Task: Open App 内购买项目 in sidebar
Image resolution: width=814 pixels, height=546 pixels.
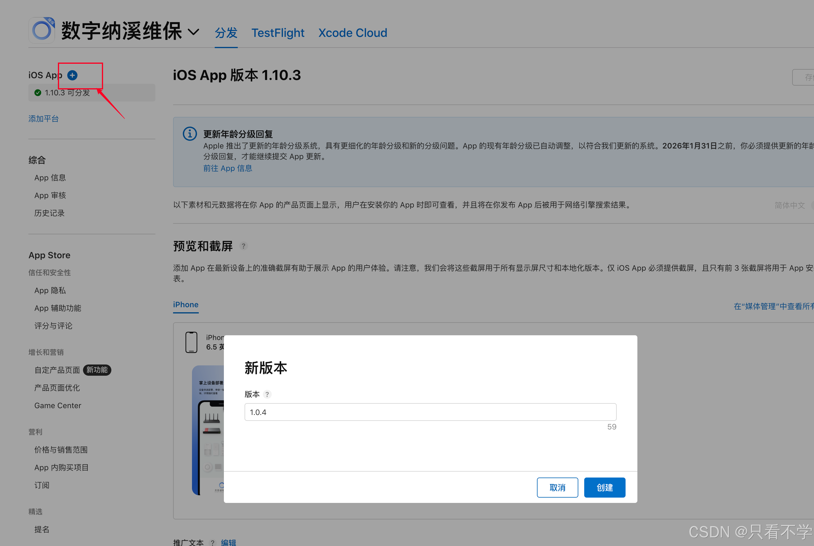Action: tap(62, 467)
